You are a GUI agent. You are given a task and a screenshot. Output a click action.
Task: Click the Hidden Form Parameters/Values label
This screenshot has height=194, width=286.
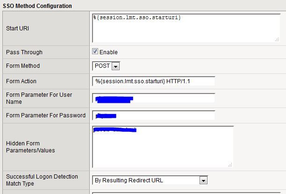point(30,147)
